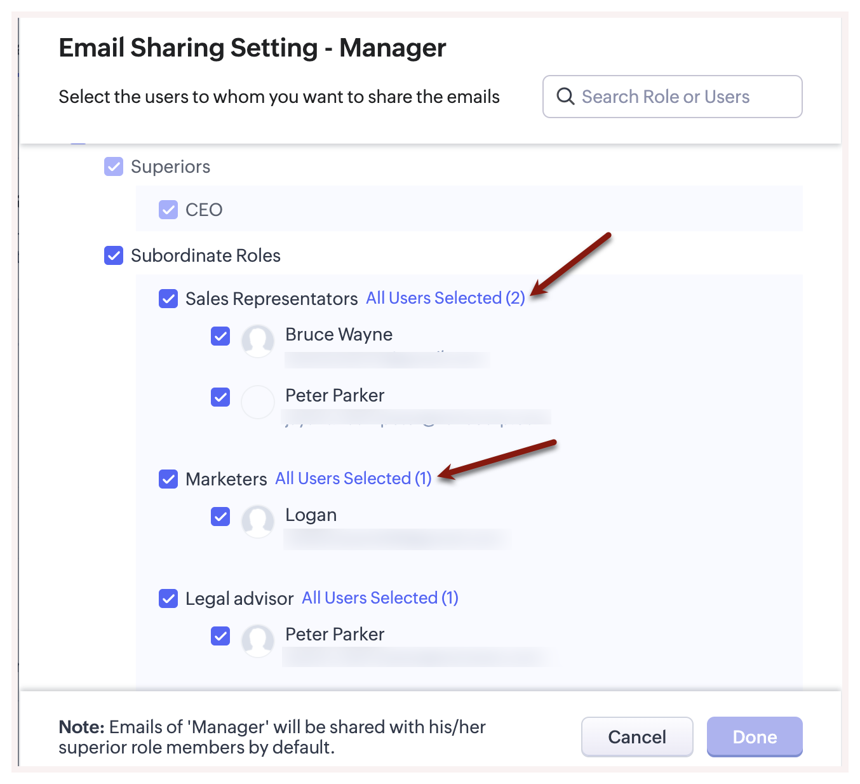Click the magnifier icon in search box
The width and height of the screenshot is (860, 784).
565,97
